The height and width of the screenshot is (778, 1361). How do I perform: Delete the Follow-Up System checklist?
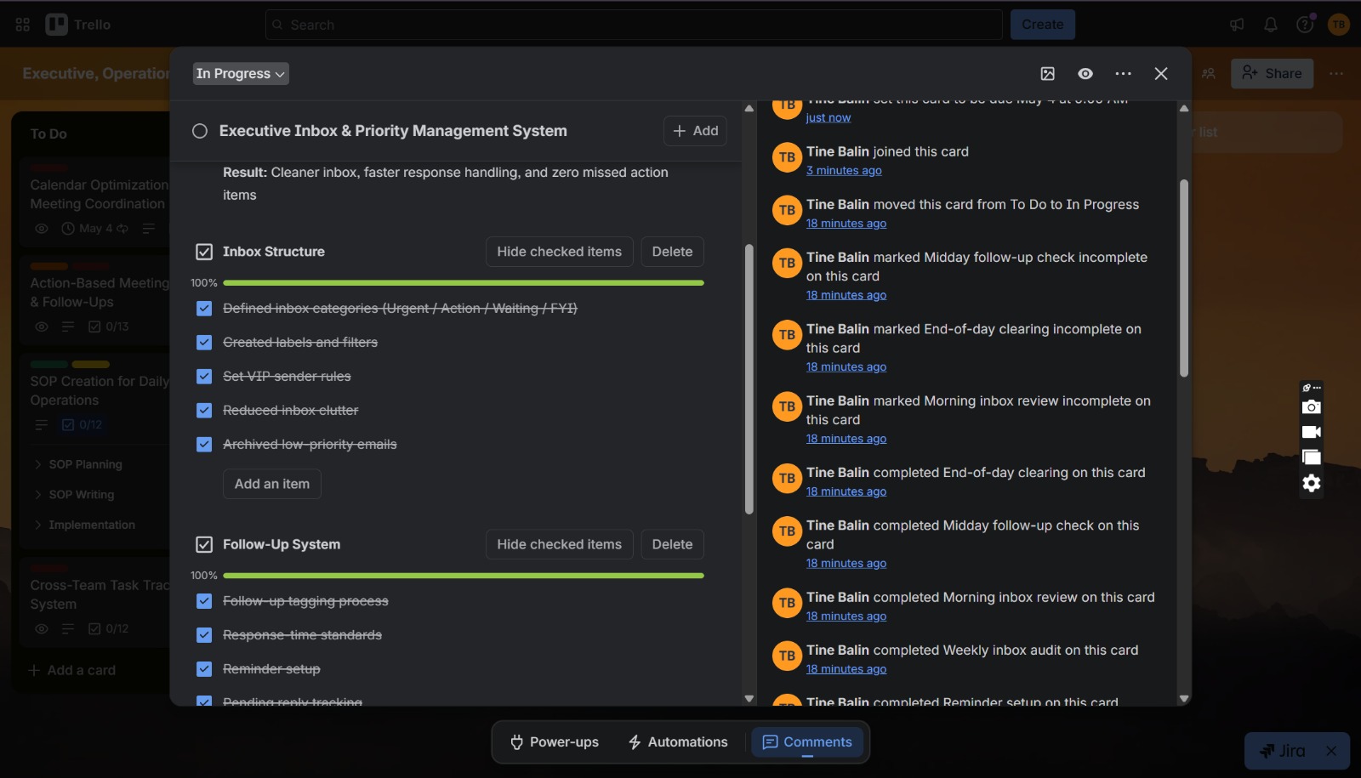[672, 544]
